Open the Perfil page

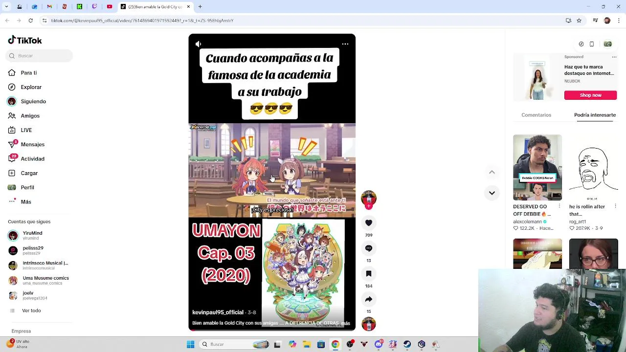(27, 187)
